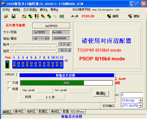Click the 30.0 uS delay value
The width and height of the screenshot is (147, 119).
point(65,50)
